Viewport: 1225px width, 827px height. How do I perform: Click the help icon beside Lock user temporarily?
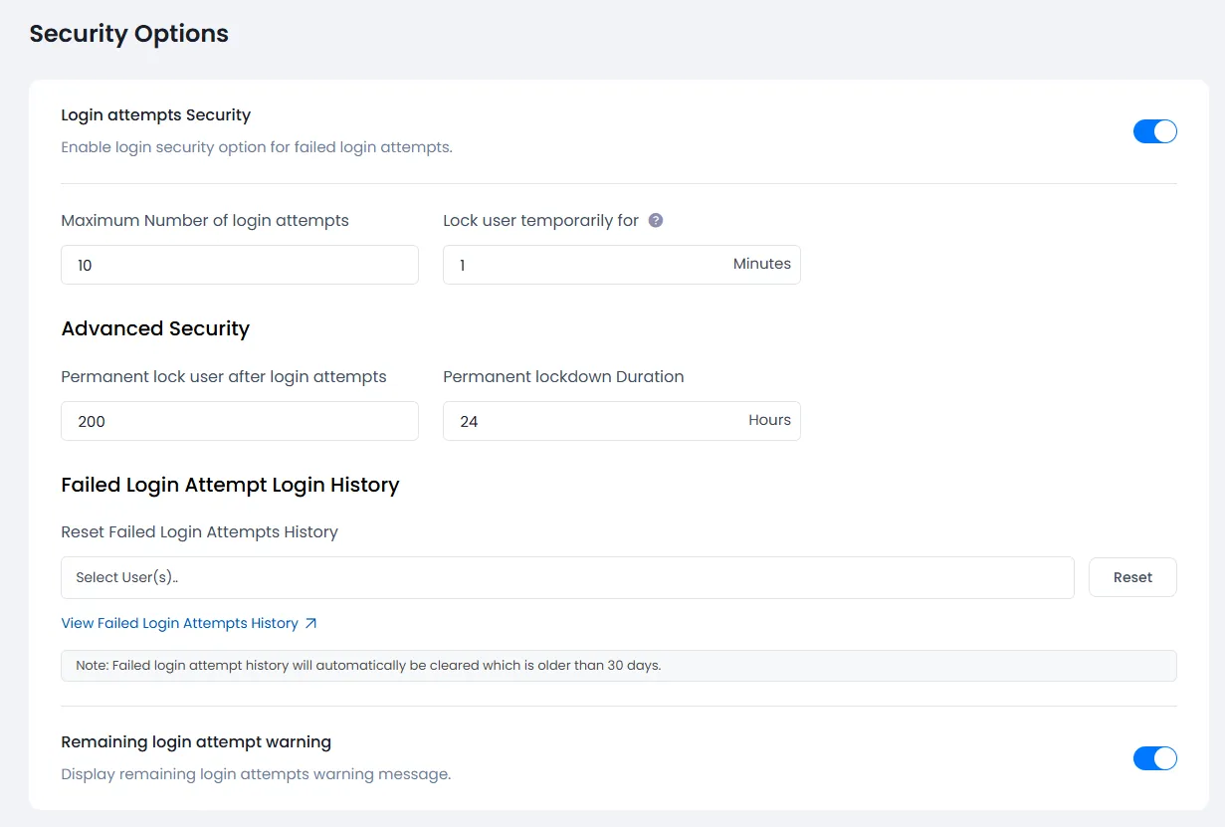656,220
